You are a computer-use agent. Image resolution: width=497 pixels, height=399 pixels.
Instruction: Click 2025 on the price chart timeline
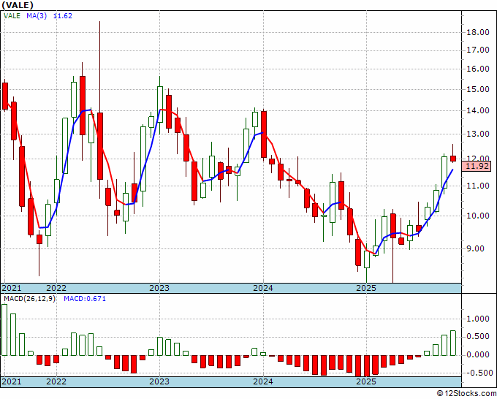[x=366, y=288]
